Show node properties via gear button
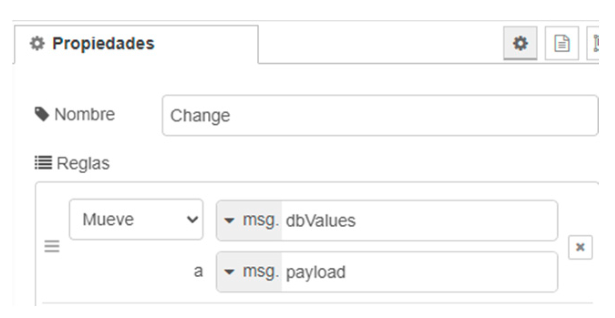615x318 pixels. click(520, 43)
